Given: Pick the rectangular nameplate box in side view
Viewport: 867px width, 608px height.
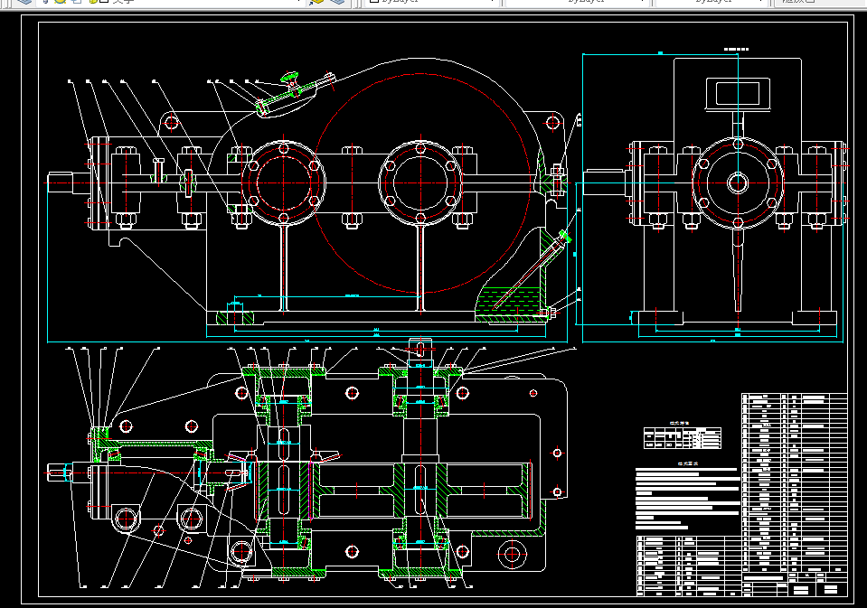Looking at the screenshot, I should 738,94.
